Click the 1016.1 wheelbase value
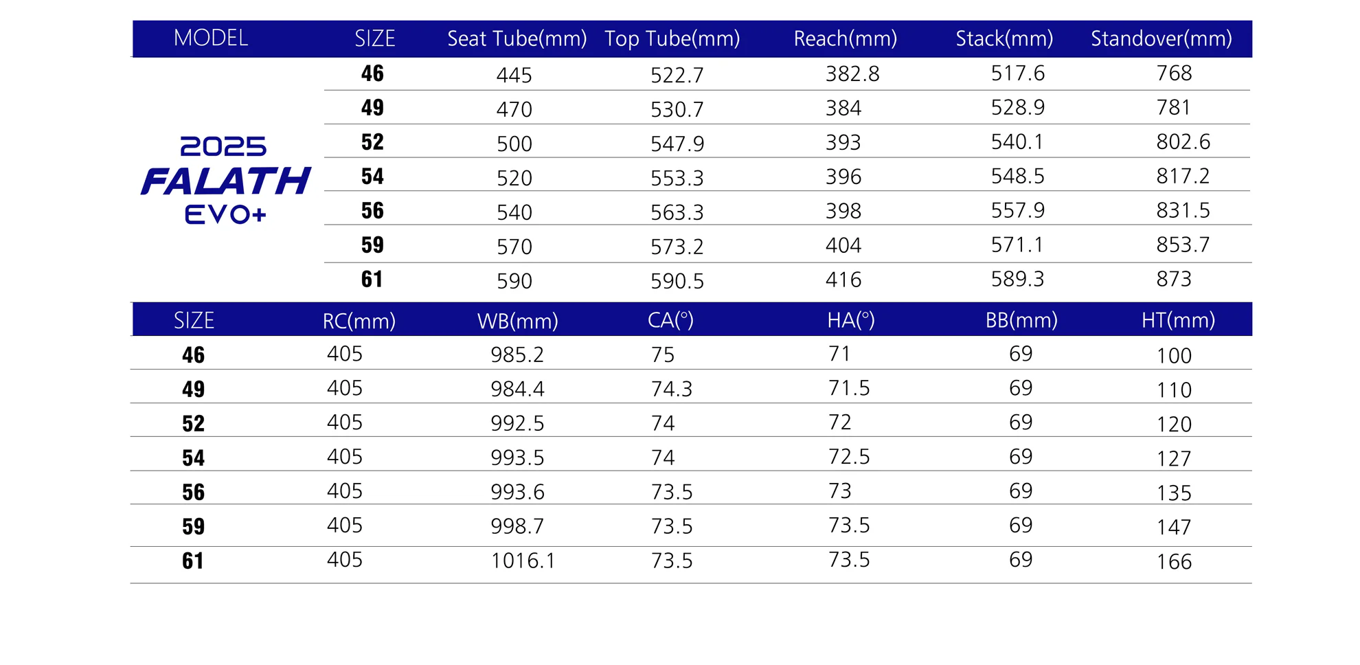1360x665 pixels. [523, 561]
